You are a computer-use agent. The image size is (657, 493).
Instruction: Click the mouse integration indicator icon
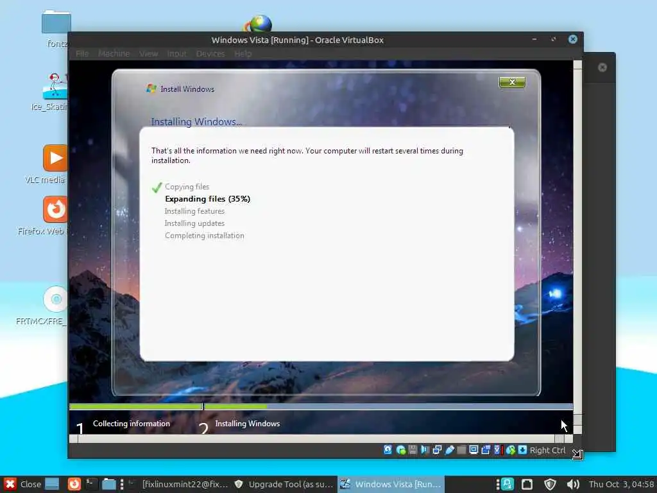(x=510, y=450)
